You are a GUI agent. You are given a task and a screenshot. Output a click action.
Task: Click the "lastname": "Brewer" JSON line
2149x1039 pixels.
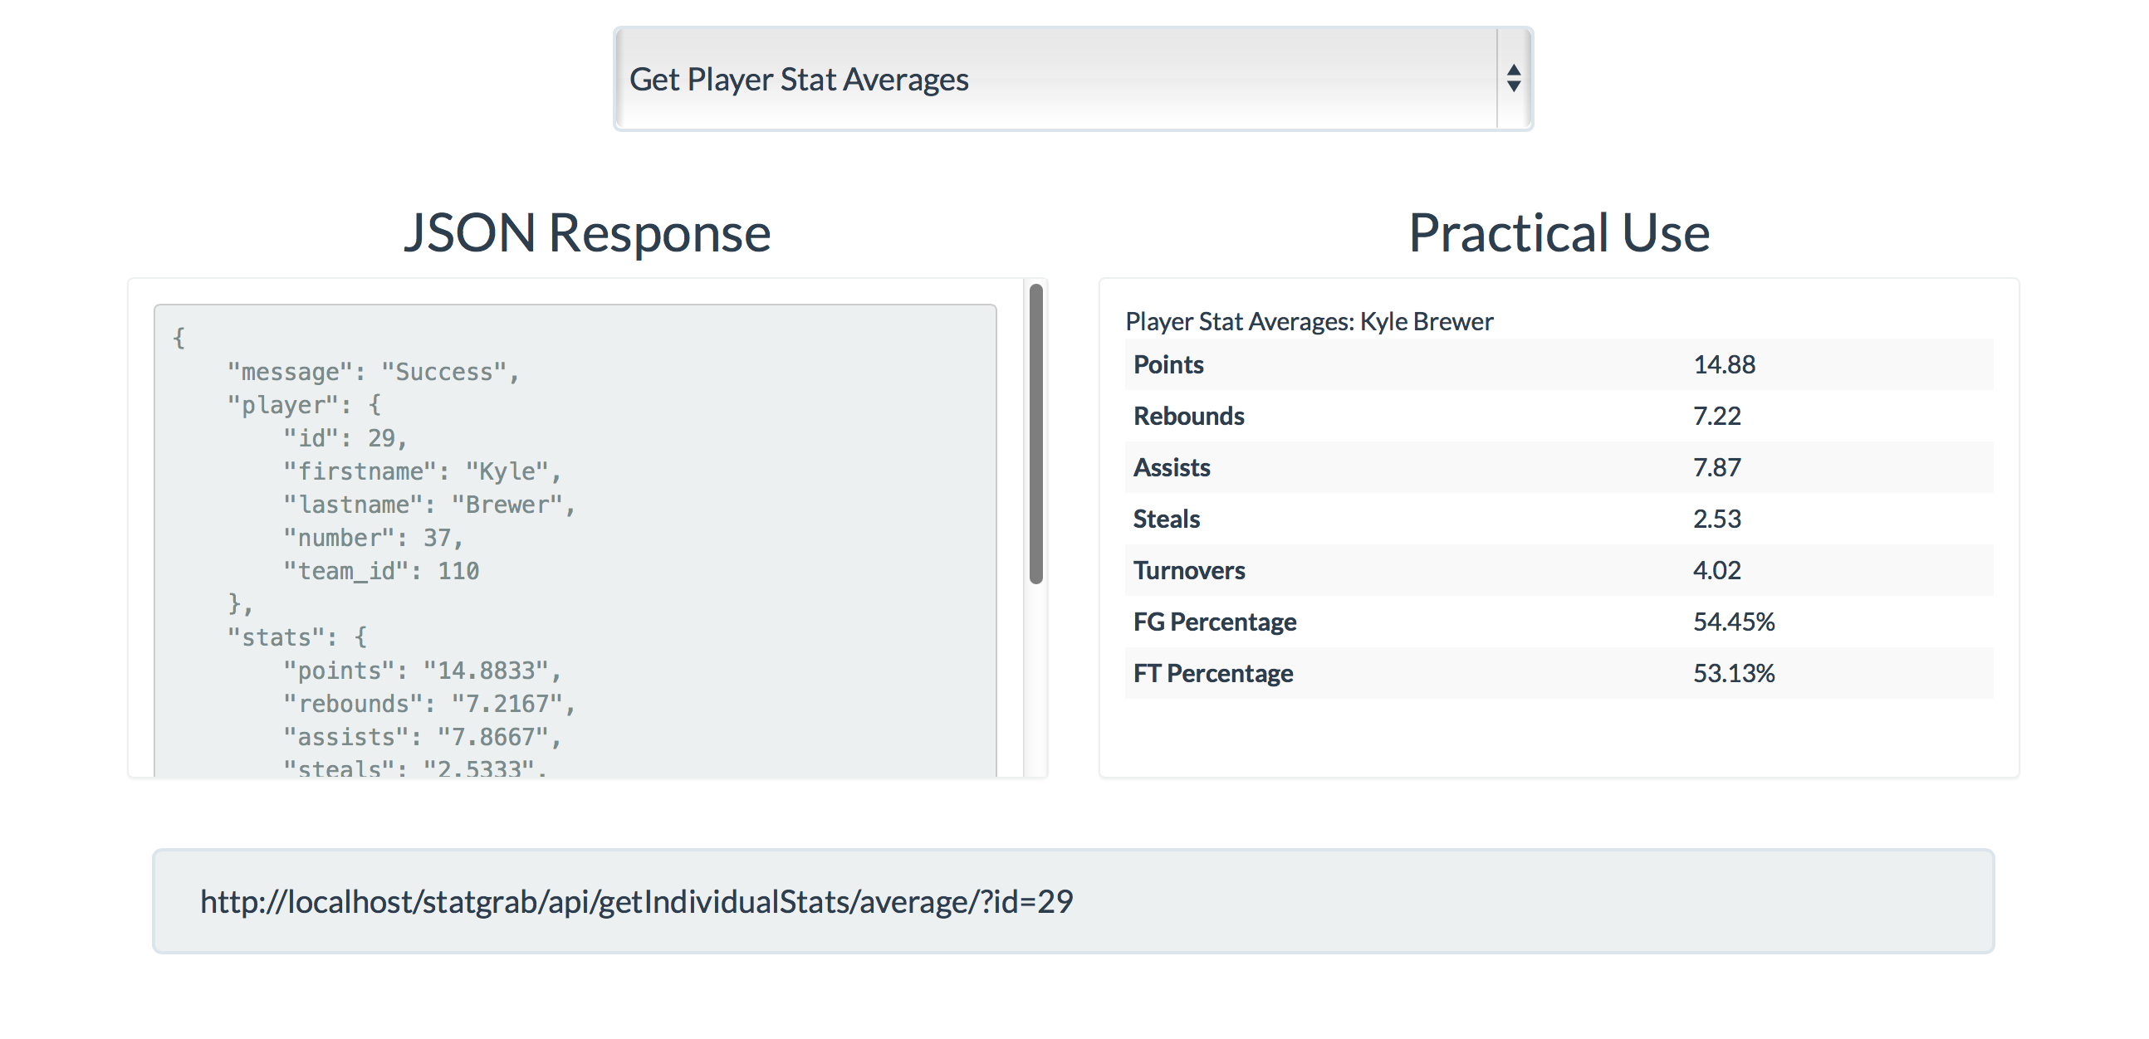428,505
